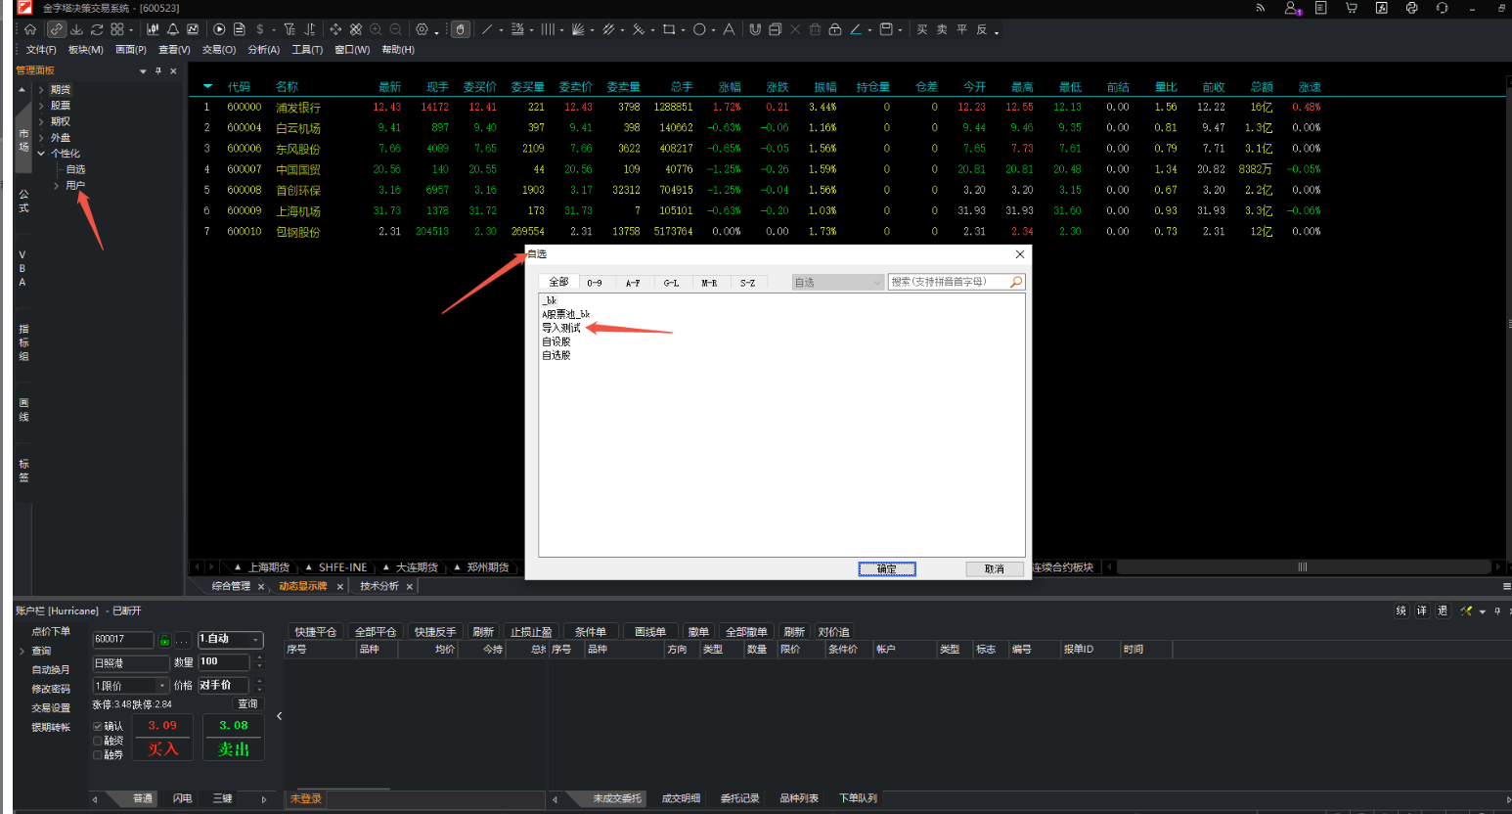Select 自选 under 个性化 in tree
1512x814 pixels.
pyautogui.click(x=76, y=170)
